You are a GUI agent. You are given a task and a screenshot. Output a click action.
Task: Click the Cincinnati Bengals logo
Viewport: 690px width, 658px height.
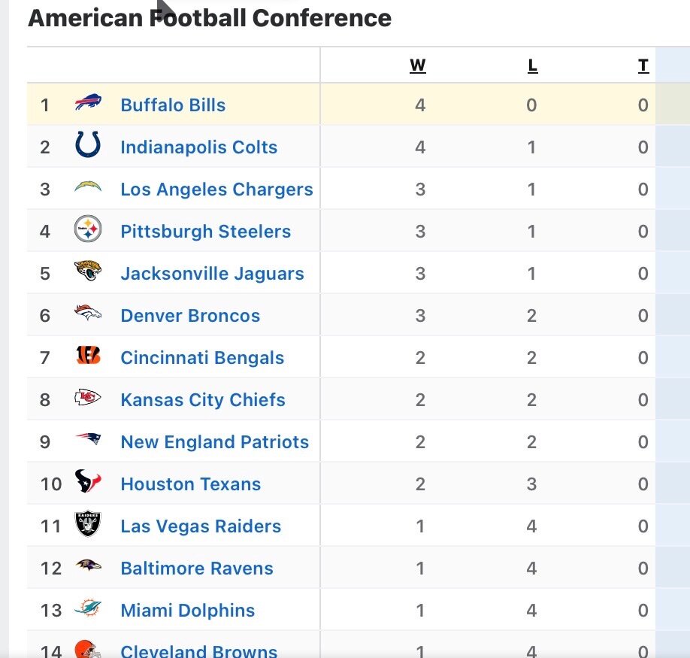(88, 356)
